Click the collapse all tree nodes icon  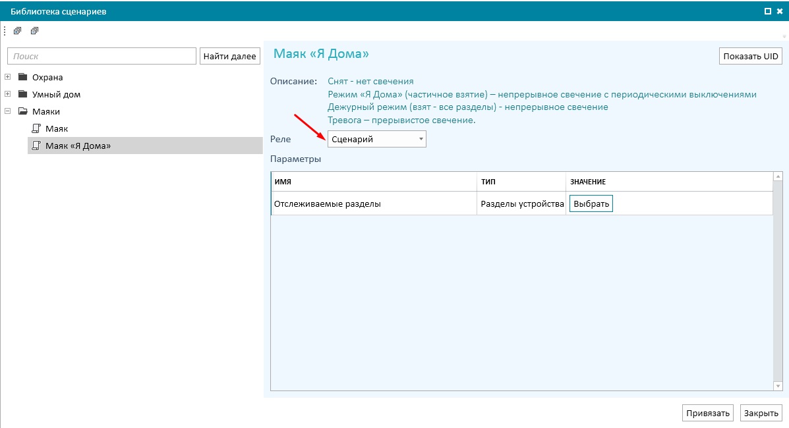[x=34, y=31]
